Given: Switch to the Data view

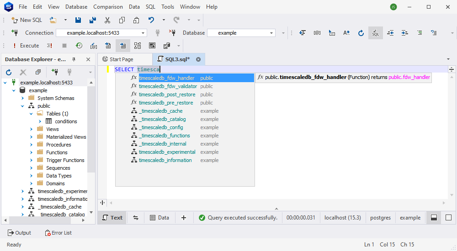Looking at the screenshot, I should tap(159, 218).
